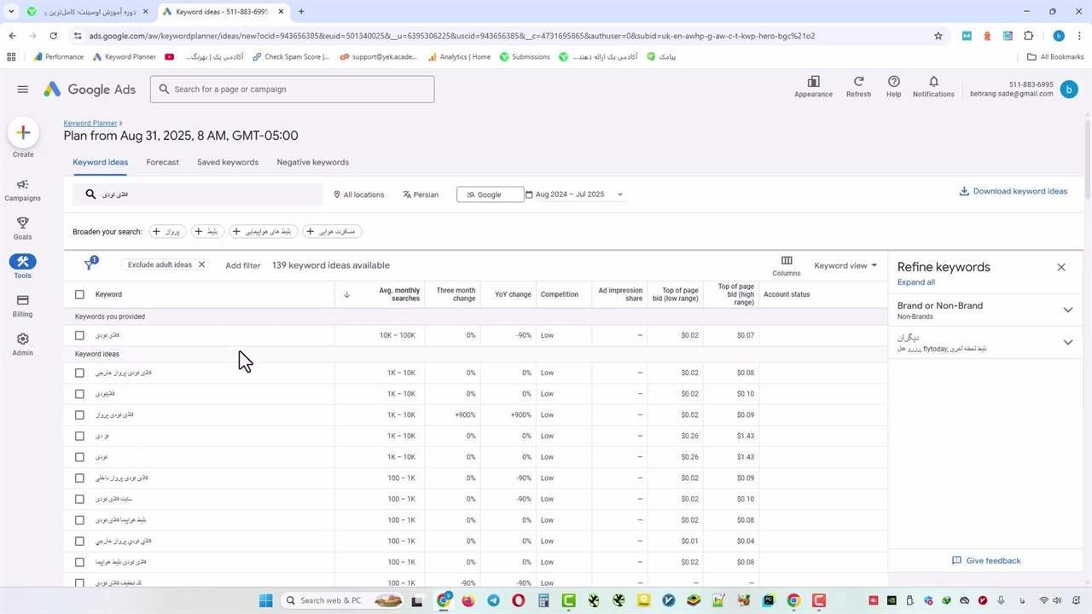Screen dimensions: 1092x614
Task: Click the Refresh icon in header
Action: pyautogui.click(x=858, y=83)
